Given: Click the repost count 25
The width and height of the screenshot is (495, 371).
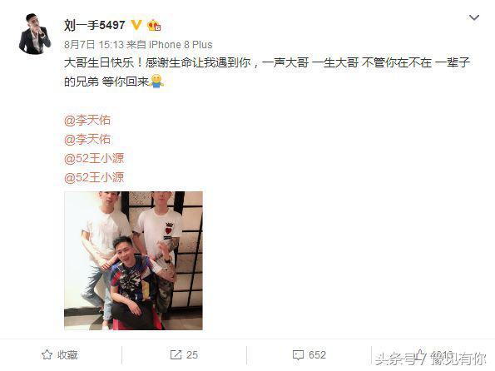Looking at the screenshot, I should point(192,355).
